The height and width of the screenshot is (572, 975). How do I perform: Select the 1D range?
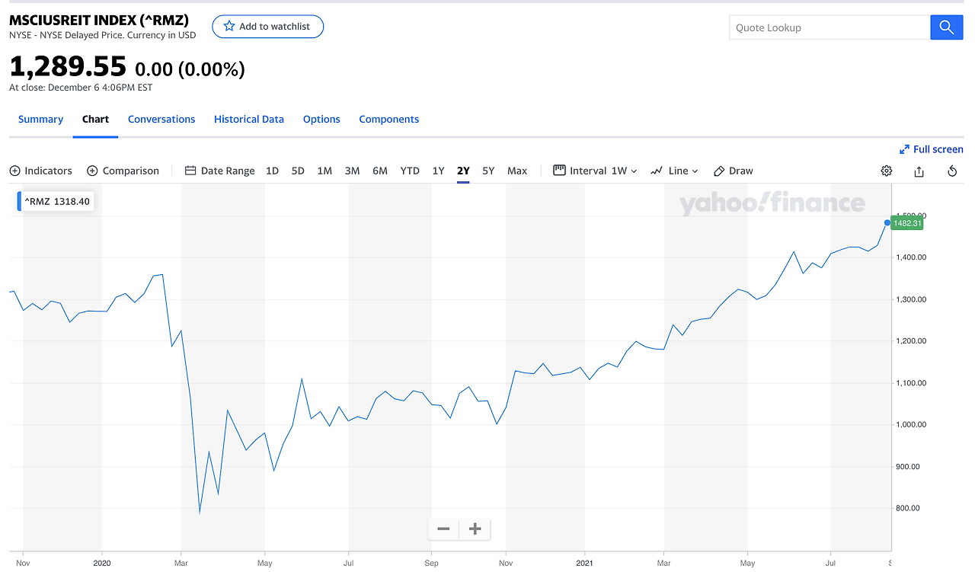point(272,171)
